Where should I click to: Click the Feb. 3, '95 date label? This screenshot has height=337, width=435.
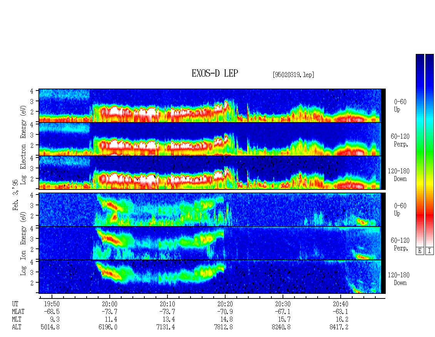click(15, 195)
